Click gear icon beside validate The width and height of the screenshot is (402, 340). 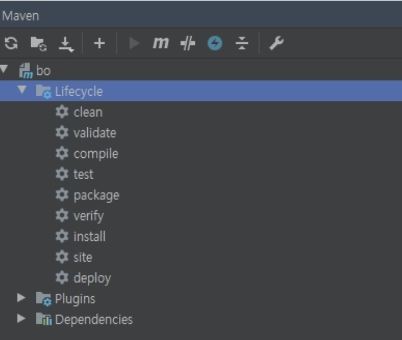point(62,133)
